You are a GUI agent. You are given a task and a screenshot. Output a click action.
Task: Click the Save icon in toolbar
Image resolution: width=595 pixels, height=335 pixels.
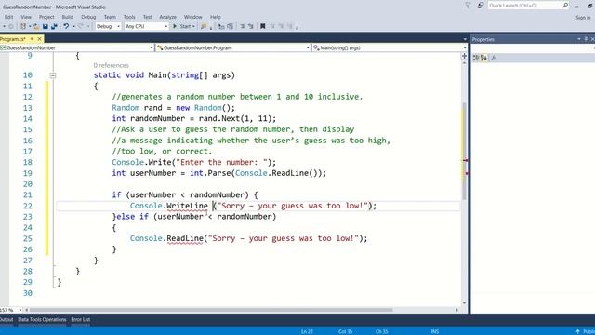point(46,27)
